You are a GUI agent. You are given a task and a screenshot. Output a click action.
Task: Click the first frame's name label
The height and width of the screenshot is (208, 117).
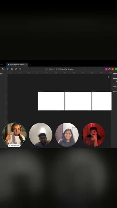(x=40, y=91)
